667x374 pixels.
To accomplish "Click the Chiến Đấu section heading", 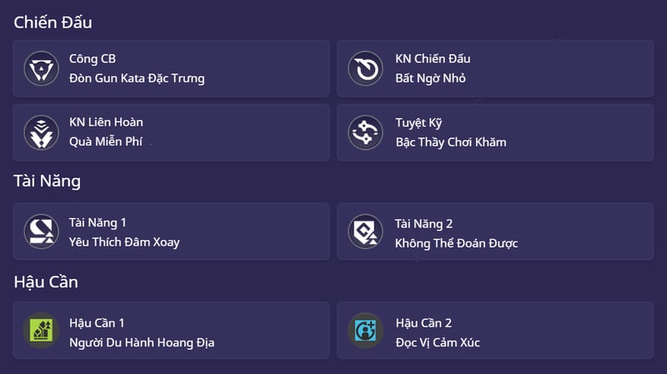I will tap(53, 22).
